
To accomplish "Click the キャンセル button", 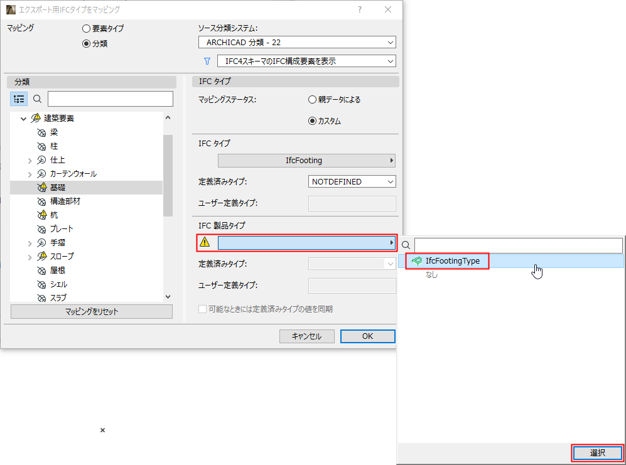I will 306,336.
